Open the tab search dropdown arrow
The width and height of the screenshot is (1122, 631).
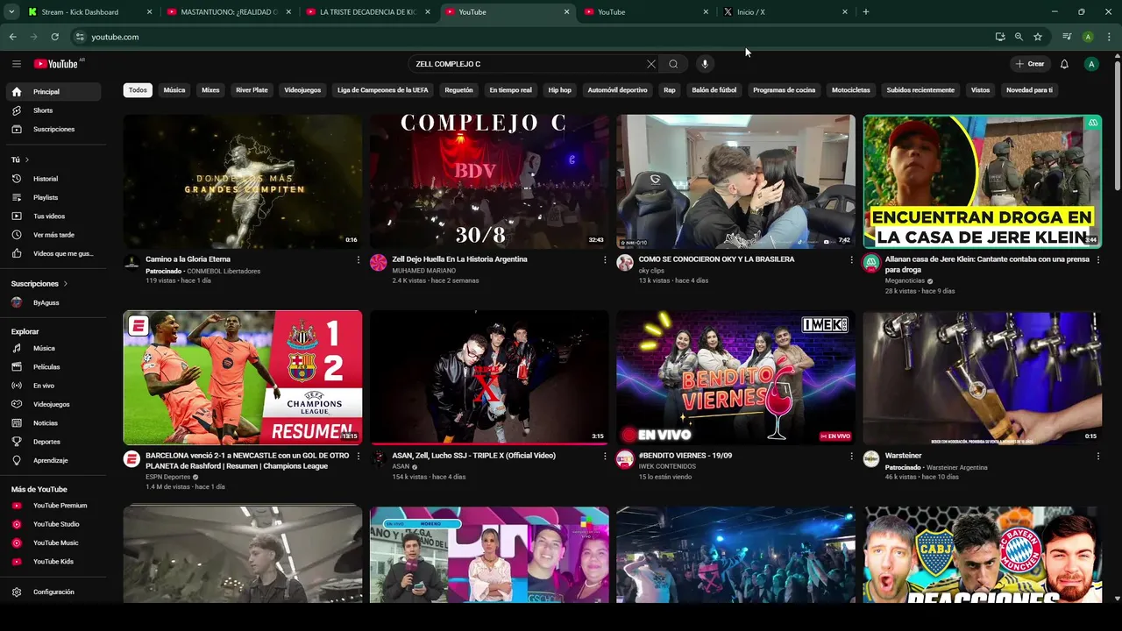coord(11,12)
